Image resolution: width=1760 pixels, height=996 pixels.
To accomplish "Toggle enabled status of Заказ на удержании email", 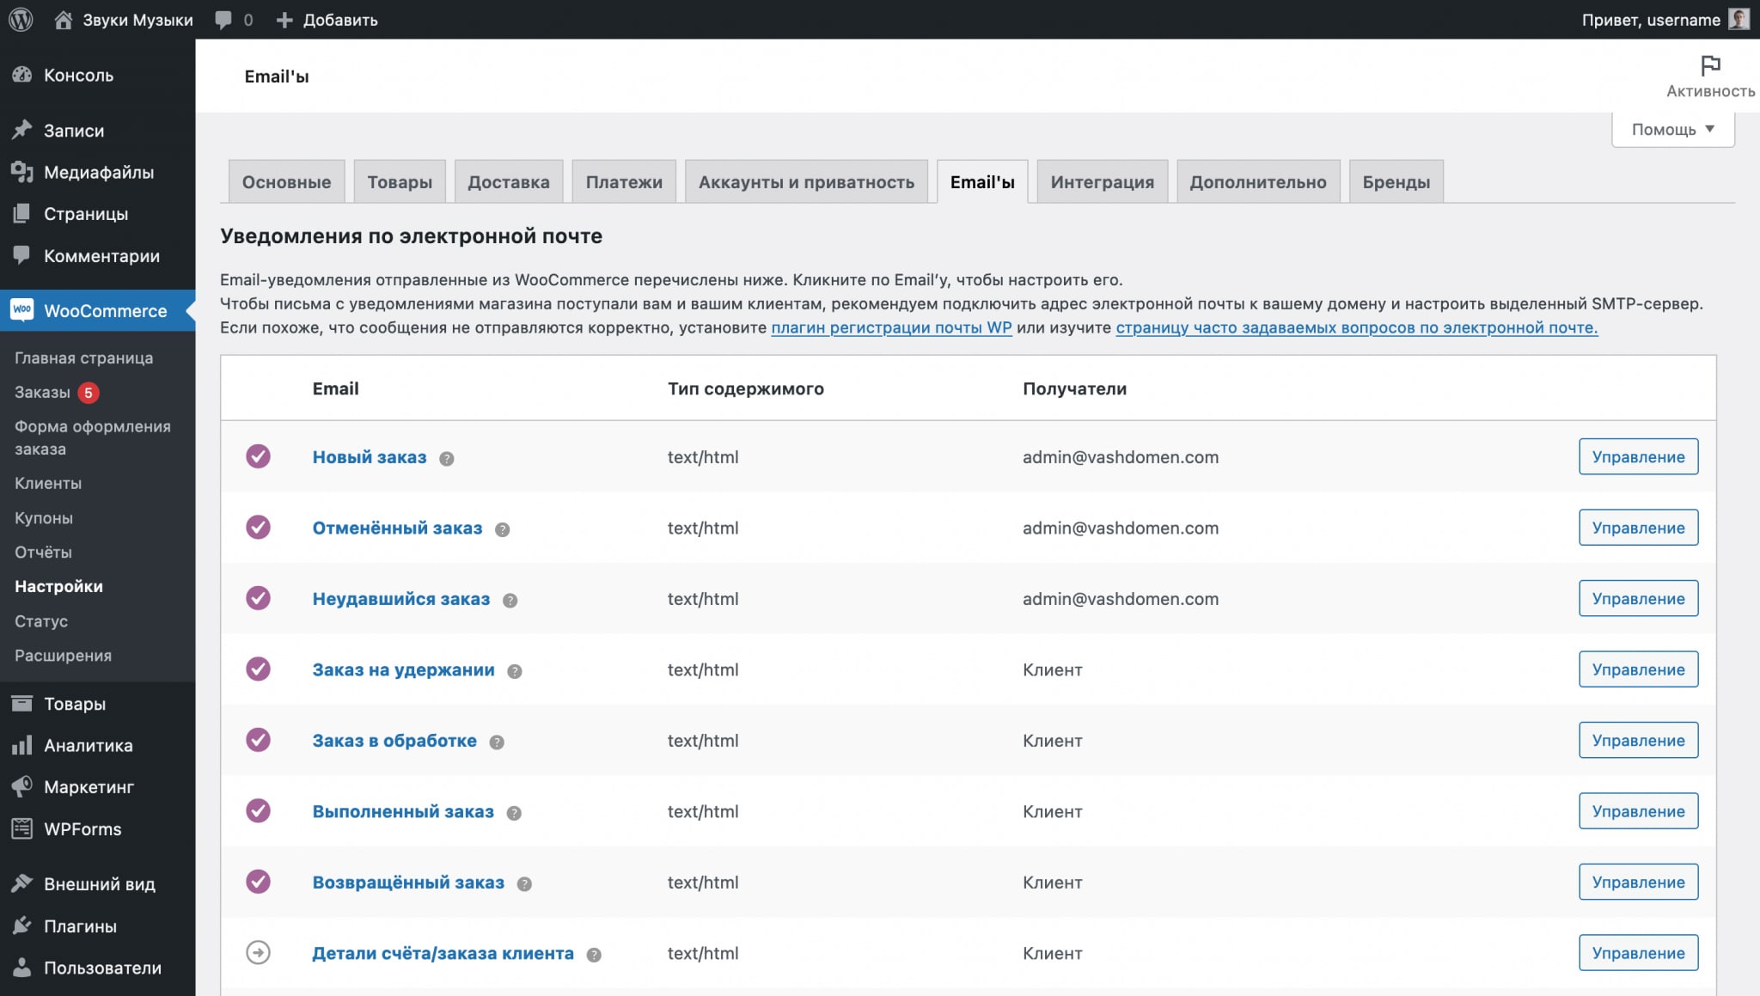I will (258, 669).
